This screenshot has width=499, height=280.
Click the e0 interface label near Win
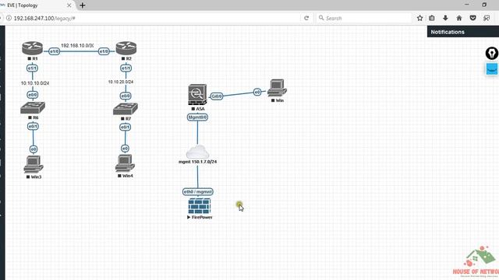[257, 92]
